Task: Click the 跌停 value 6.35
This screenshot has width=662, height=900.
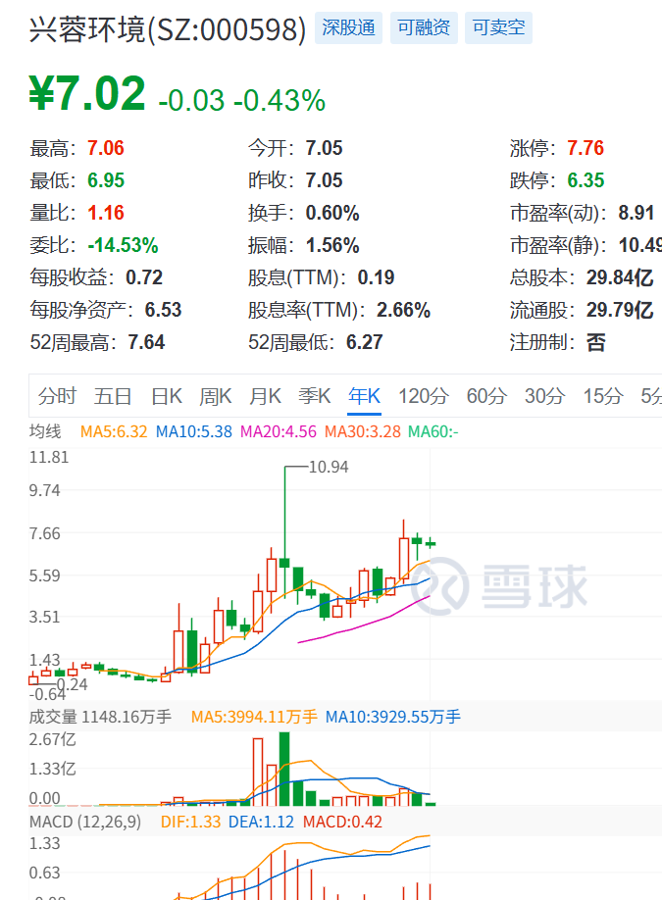Action: click(586, 180)
